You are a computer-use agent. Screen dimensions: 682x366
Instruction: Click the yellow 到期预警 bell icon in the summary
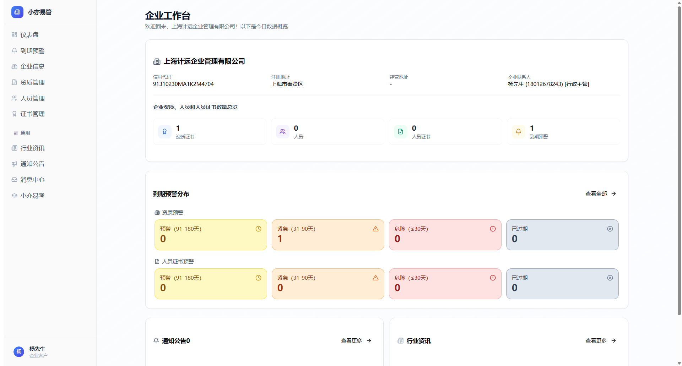[x=519, y=132]
